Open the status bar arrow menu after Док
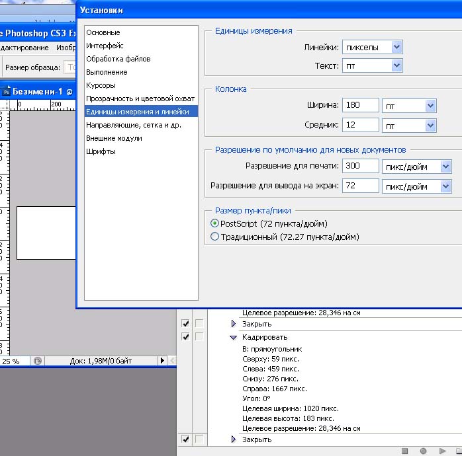The height and width of the screenshot is (456, 462). pos(162,360)
